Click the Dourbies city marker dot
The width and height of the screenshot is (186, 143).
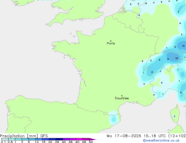click(x=122, y=96)
